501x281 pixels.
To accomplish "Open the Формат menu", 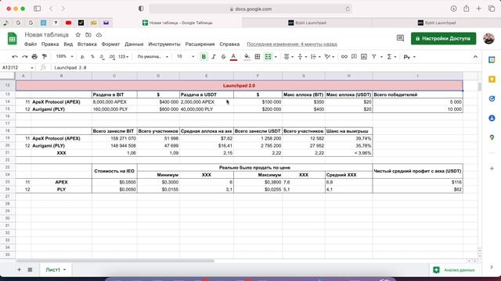I will [x=110, y=44].
